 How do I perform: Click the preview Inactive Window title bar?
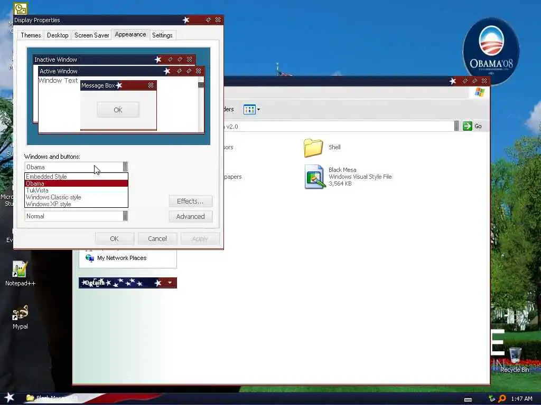coord(115,60)
